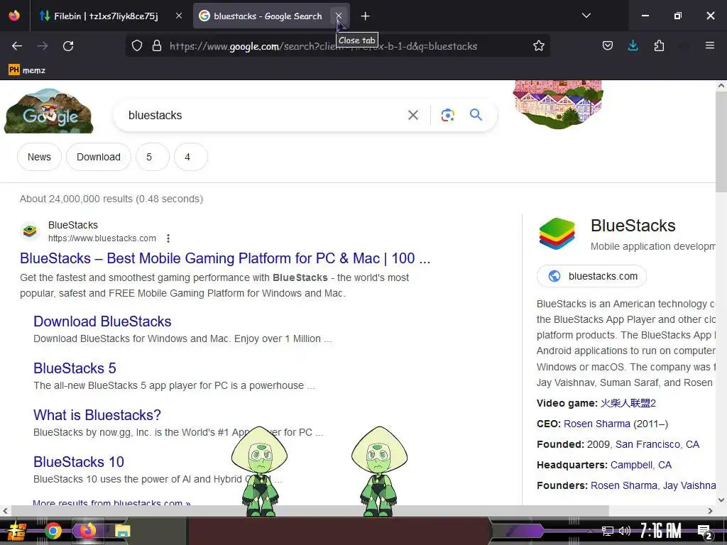Click the horizontal scroll right arrow

pyautogui.click(x=710, y=511)
